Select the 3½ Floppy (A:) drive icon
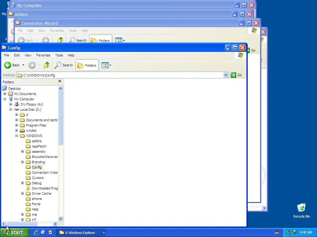Image resolution: width=317 pixels, height=237 pixels. (16, 104)
